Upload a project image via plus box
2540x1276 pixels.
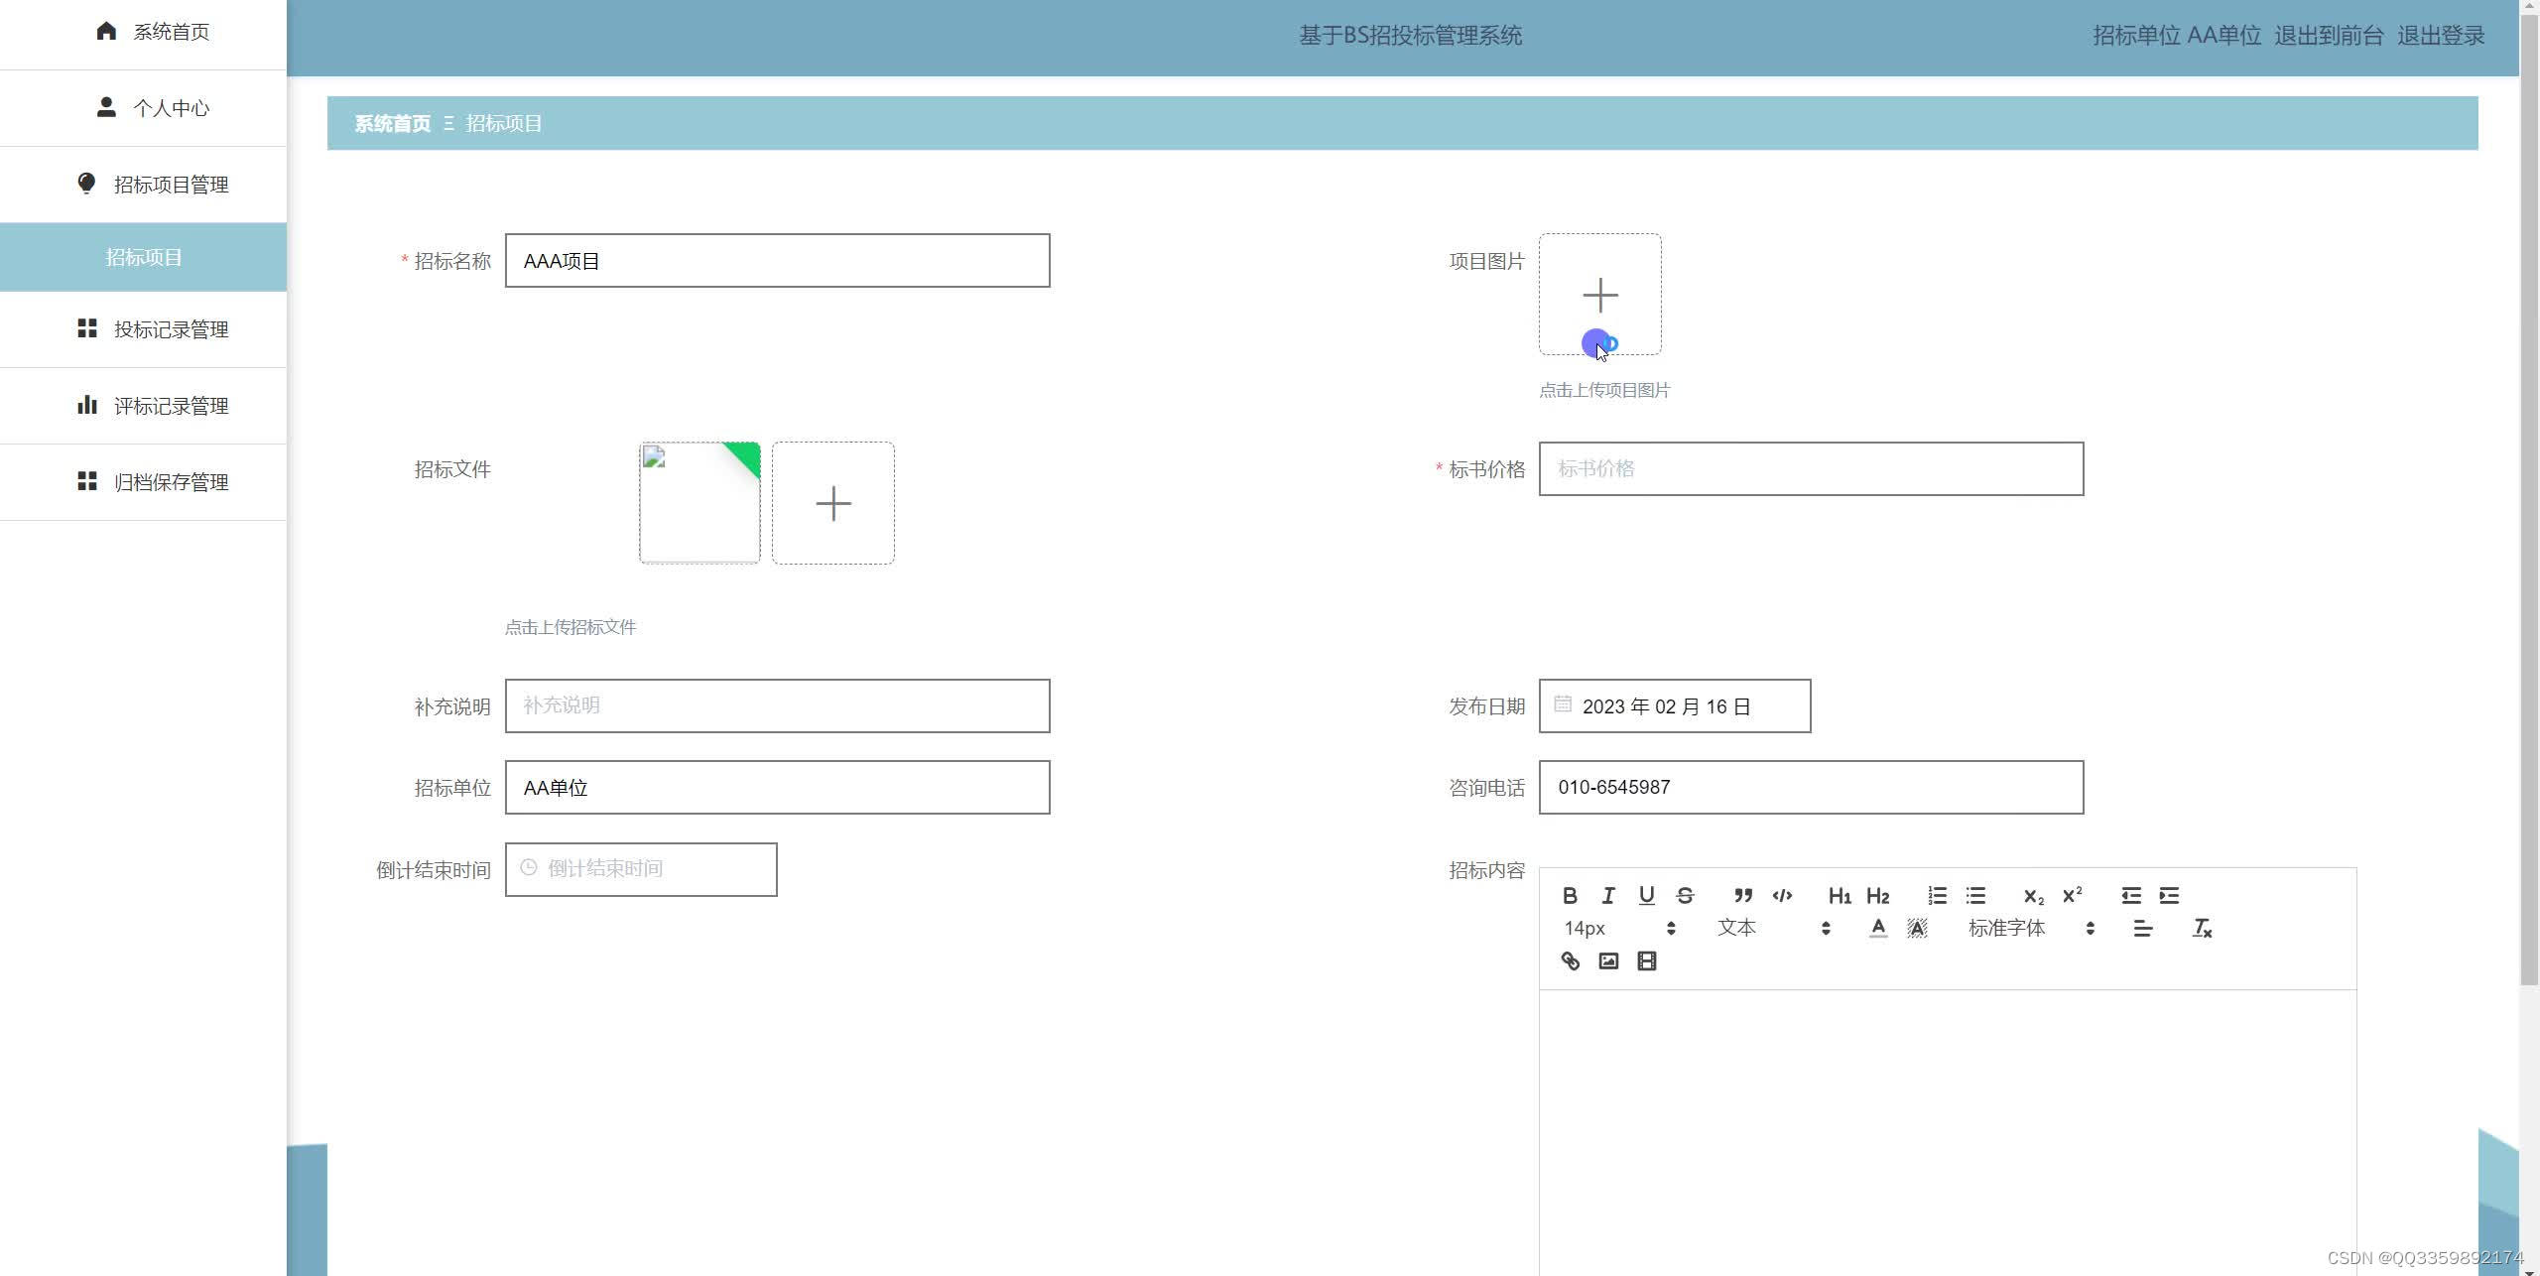click(x=1599, y=295)
